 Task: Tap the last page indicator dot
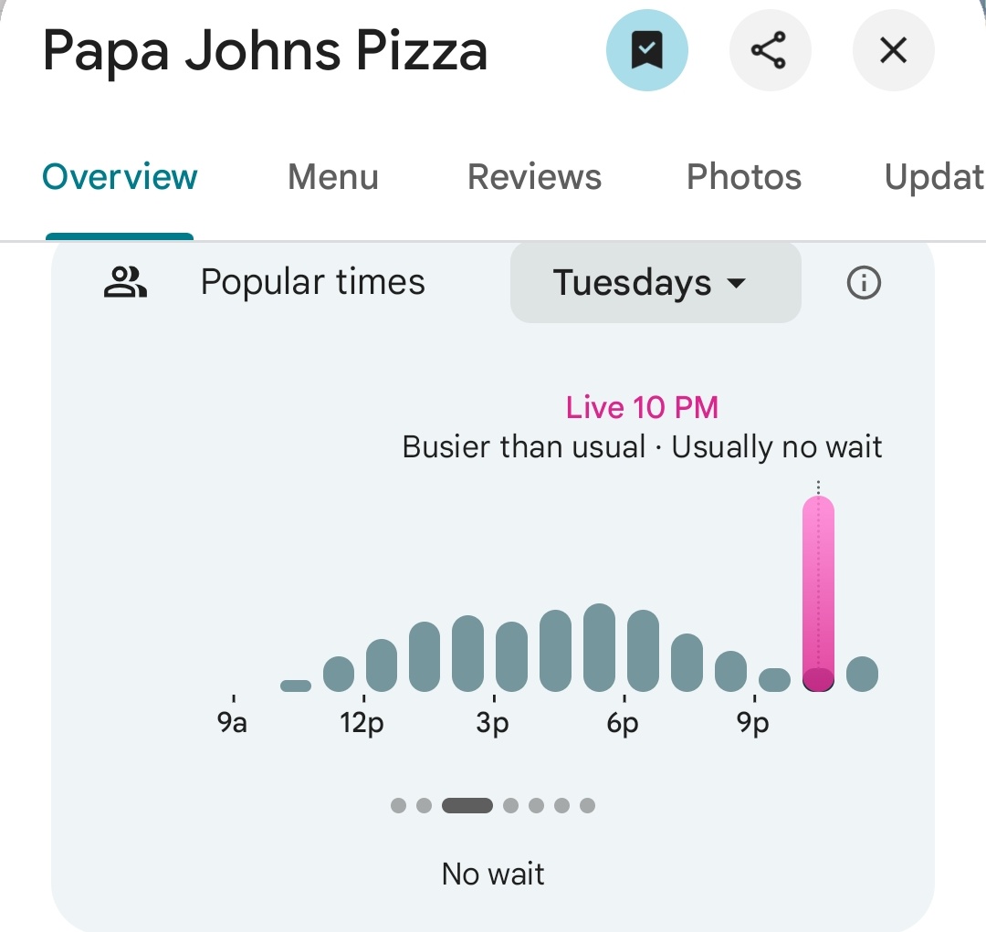(x=587, y=805)
